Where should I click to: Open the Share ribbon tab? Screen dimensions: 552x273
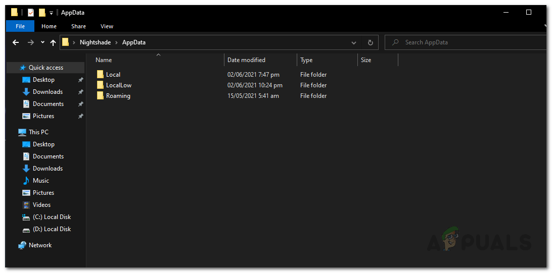pos(78,26)
